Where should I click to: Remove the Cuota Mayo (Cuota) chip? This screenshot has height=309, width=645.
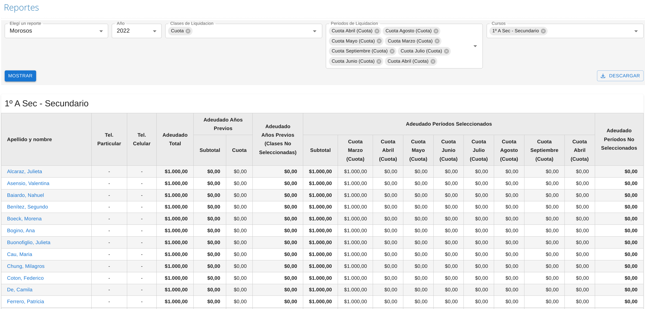point(379,41)
